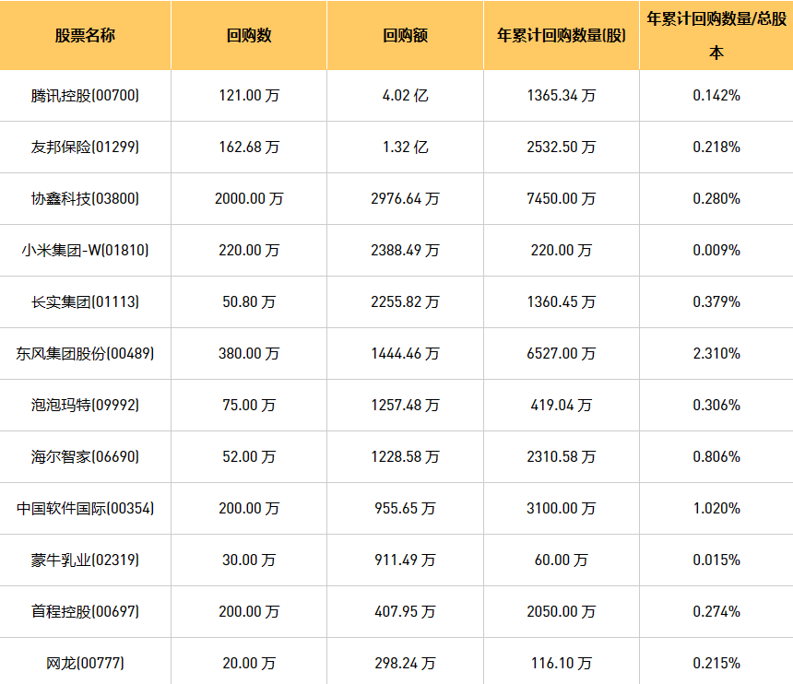Click the 7450.00 万 cumulative quantity cell

(562, 198)
